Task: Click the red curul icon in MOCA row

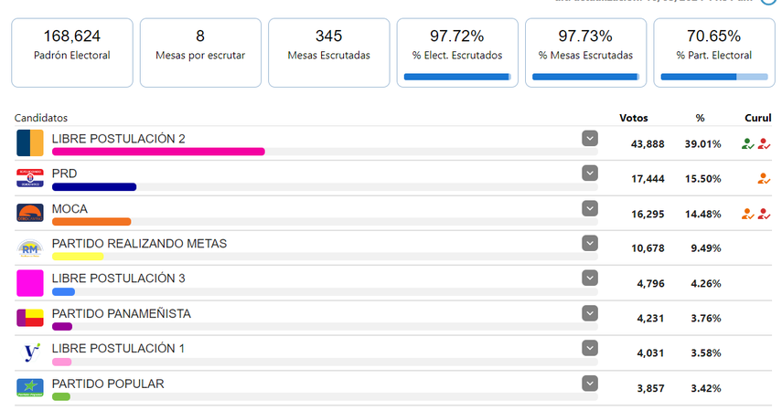Action: pyautogui.click(x=764, y=214)
